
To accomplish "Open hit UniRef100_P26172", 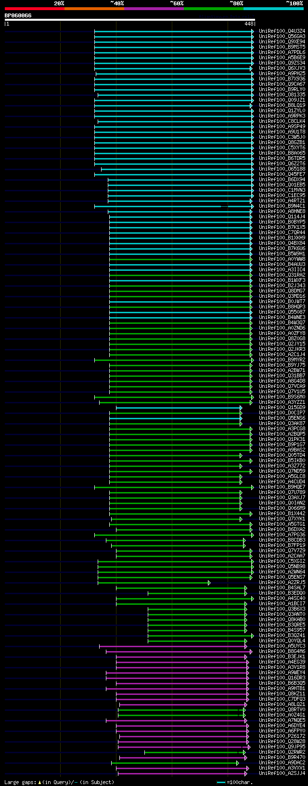I will (282, 736).
